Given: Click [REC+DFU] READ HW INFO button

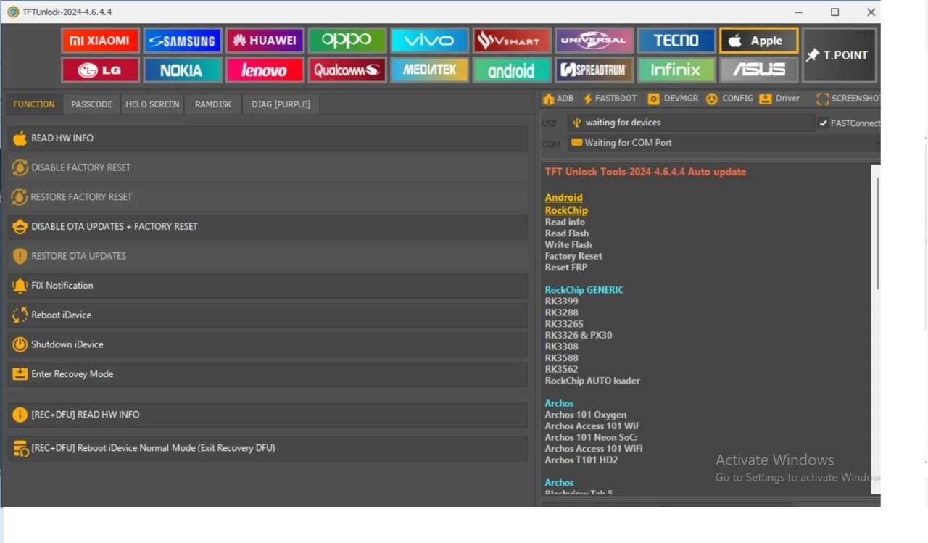Looking at the screenshot, I should pos(268,415).
